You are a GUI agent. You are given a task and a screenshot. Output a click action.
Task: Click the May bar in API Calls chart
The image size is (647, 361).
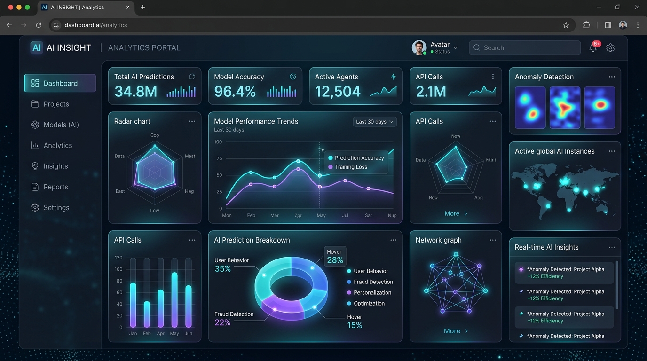pyautogui.click(x=174, y=299)
